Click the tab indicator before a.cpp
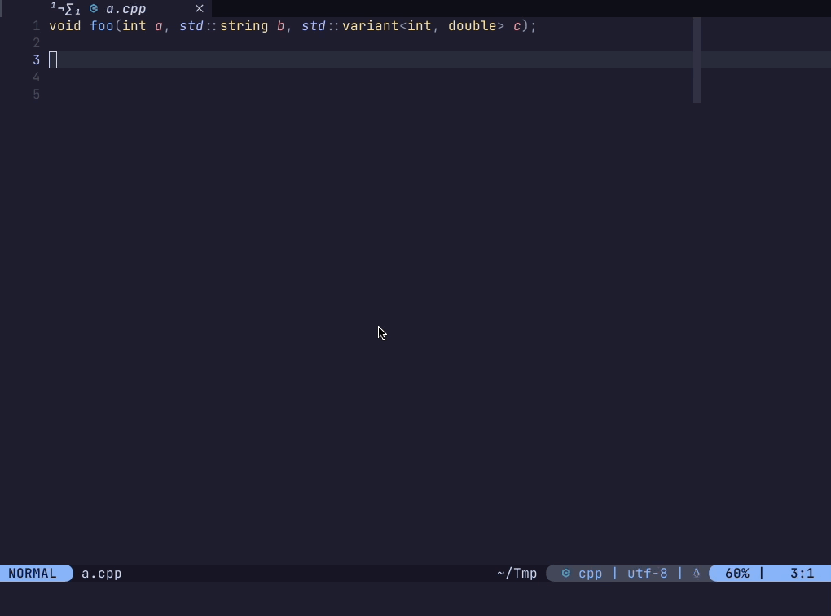Viewport: 831px width, 616px height. [x=66, y=8]
